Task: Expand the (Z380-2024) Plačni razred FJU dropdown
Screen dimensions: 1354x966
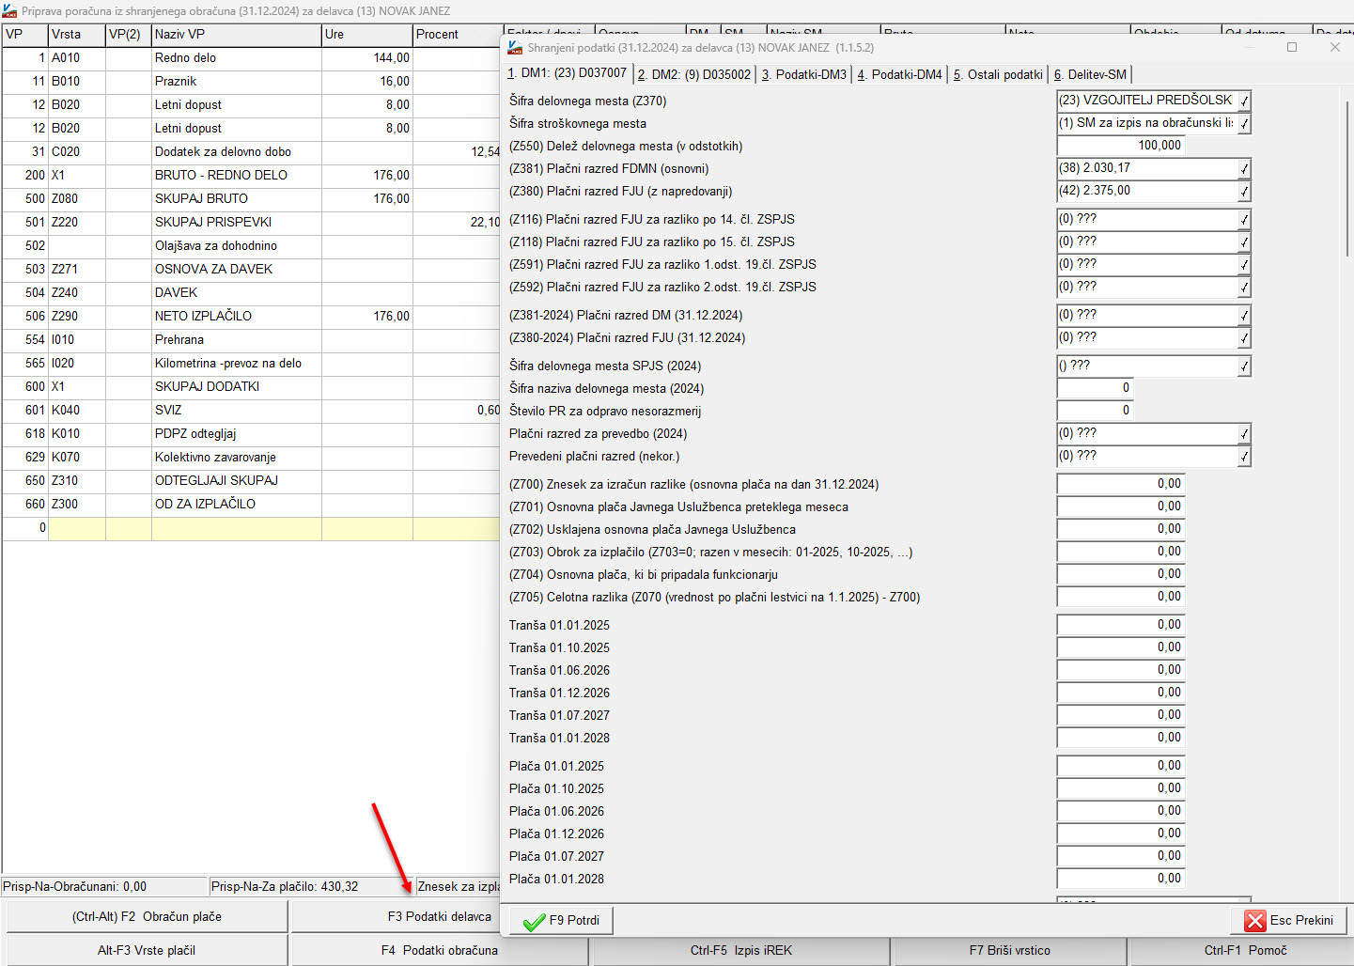Action: click(1244, 337)
